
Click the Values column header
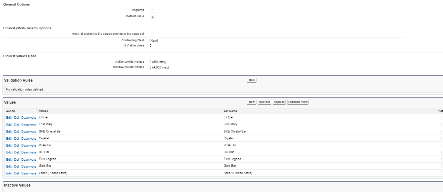(x=43, y=111)
